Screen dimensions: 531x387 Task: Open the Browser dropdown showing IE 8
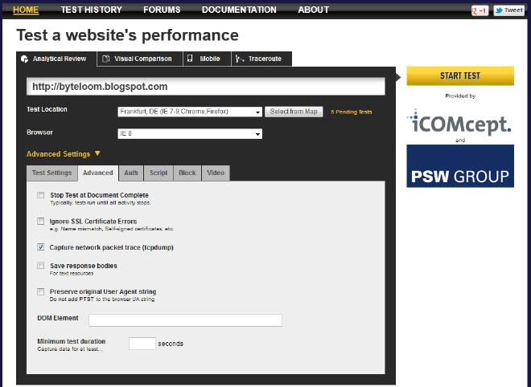pos(190,133)
